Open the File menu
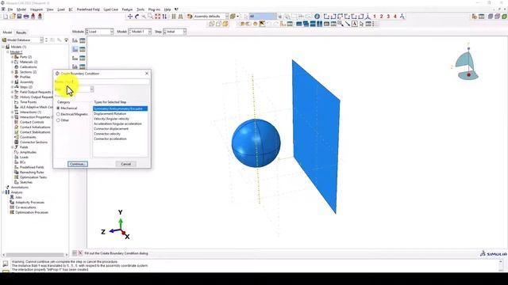The image size is (508, 285). click(x=10, y=9)
